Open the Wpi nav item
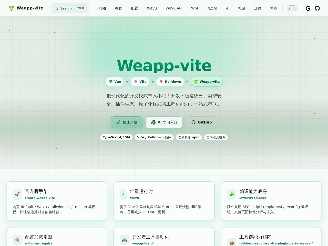This screenshot has height=246, width=328. pos(194,8)
